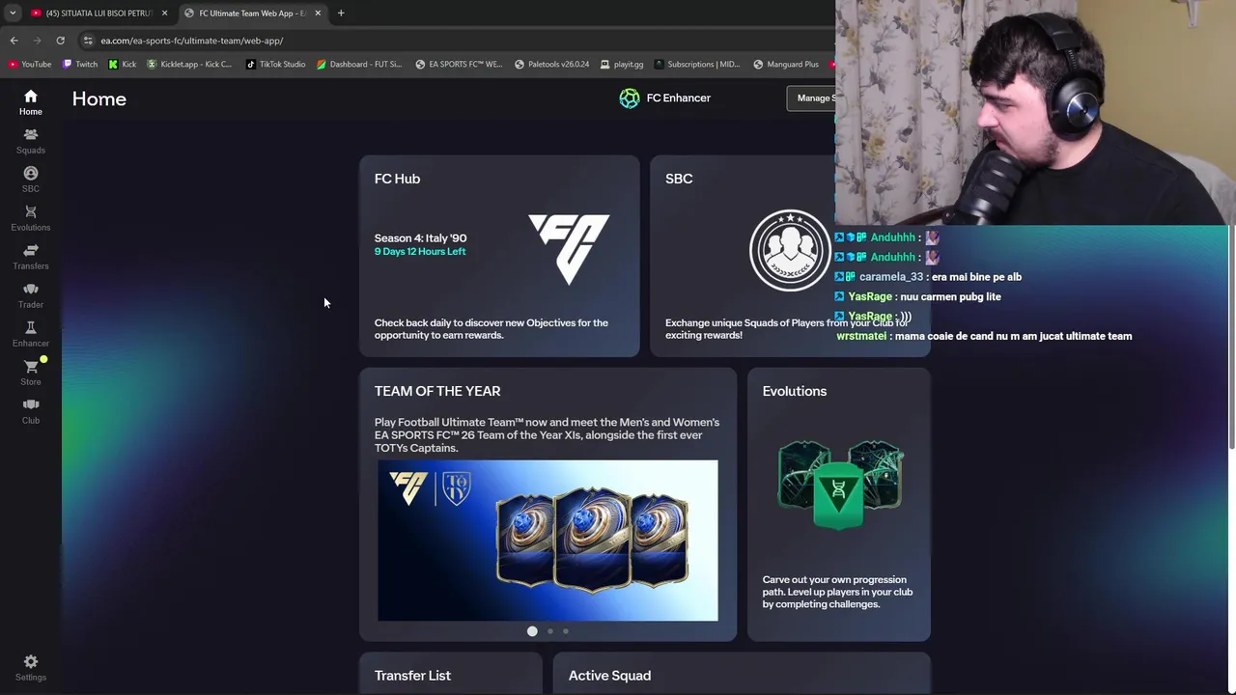Image resolution: width=1236 pixels, height=695 pixels.
Task: Open the TikTok Studio bookmark
Action: pyautogui.click(x=276, y=65)
